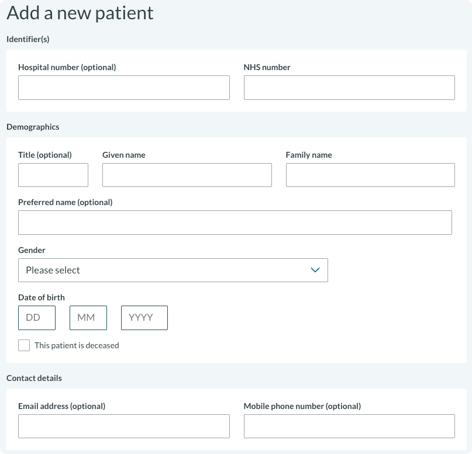Focus the NHS number field
This screenshot has width=472, height=454.
coord(349,87)
